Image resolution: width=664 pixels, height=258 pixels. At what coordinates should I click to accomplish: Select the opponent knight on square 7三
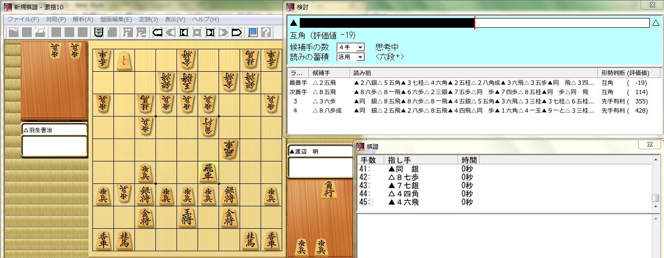pyautogui.click(x=145, y=104)
